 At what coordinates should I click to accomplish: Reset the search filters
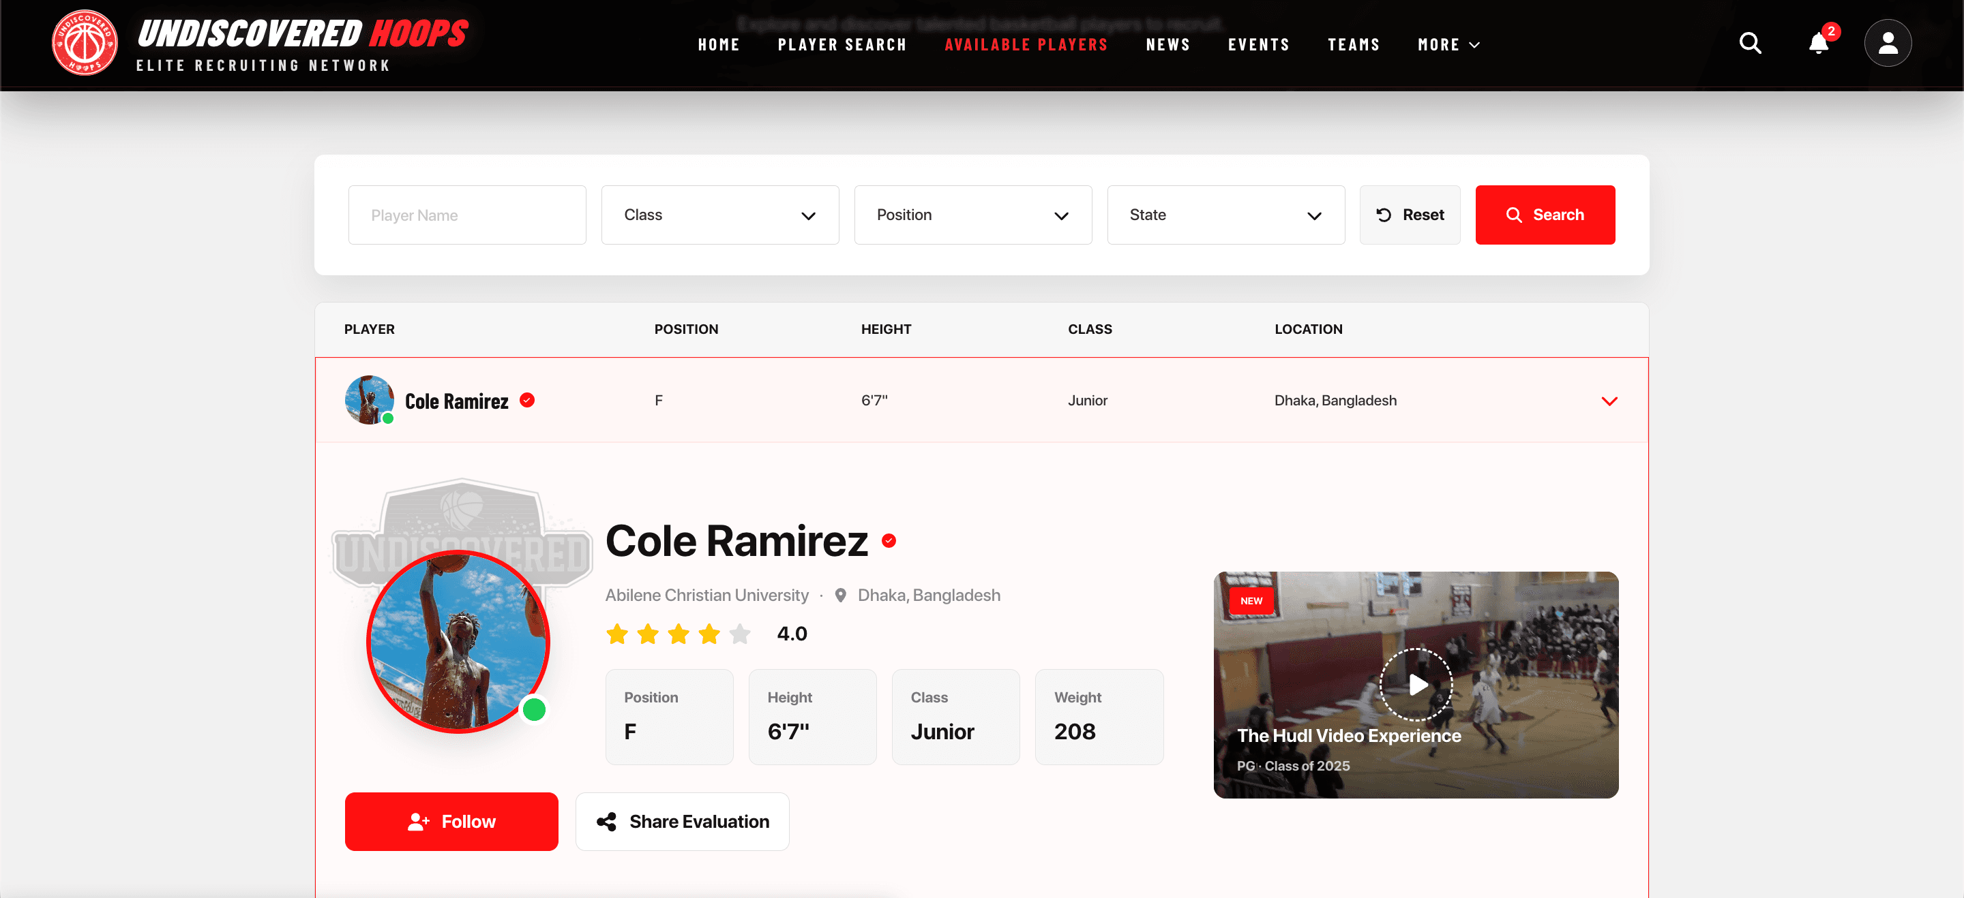point(1409,215)
